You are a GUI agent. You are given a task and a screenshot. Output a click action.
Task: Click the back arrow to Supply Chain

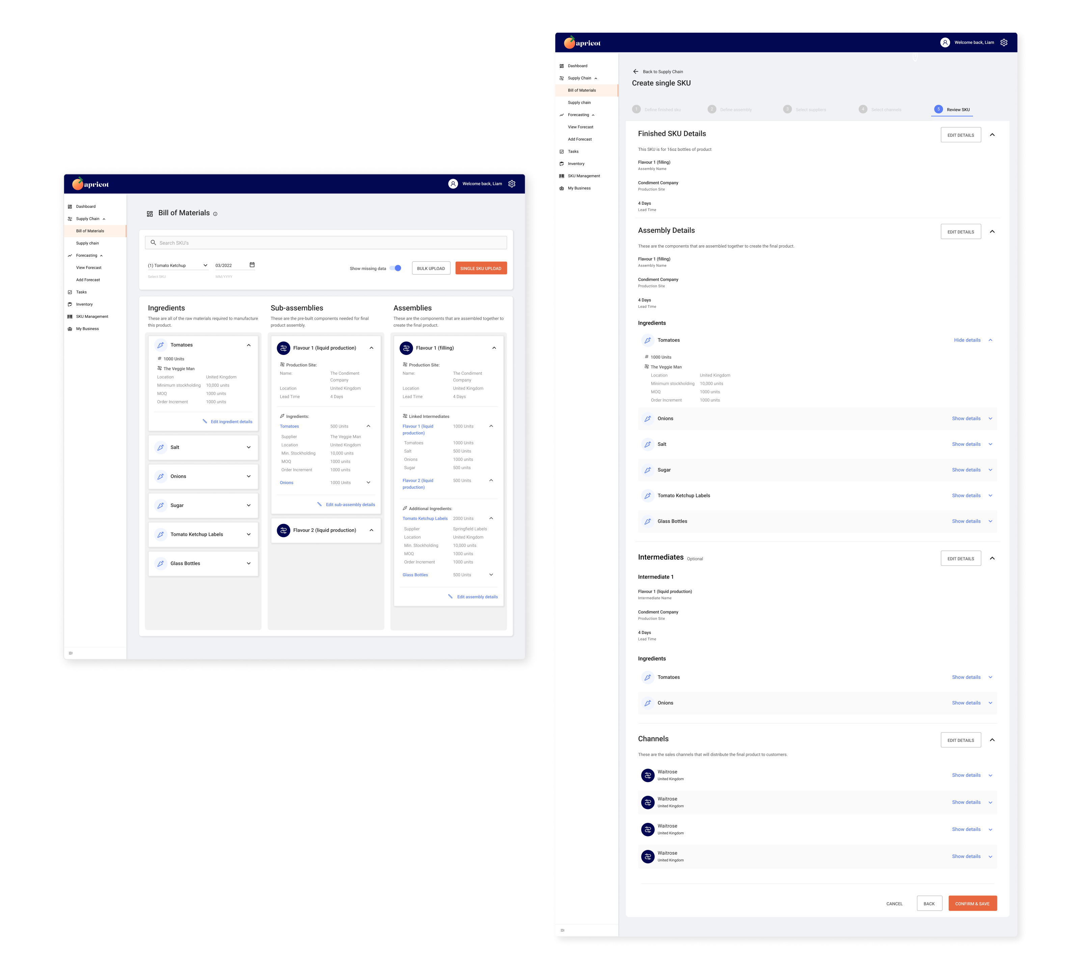(x=635, y=71)
